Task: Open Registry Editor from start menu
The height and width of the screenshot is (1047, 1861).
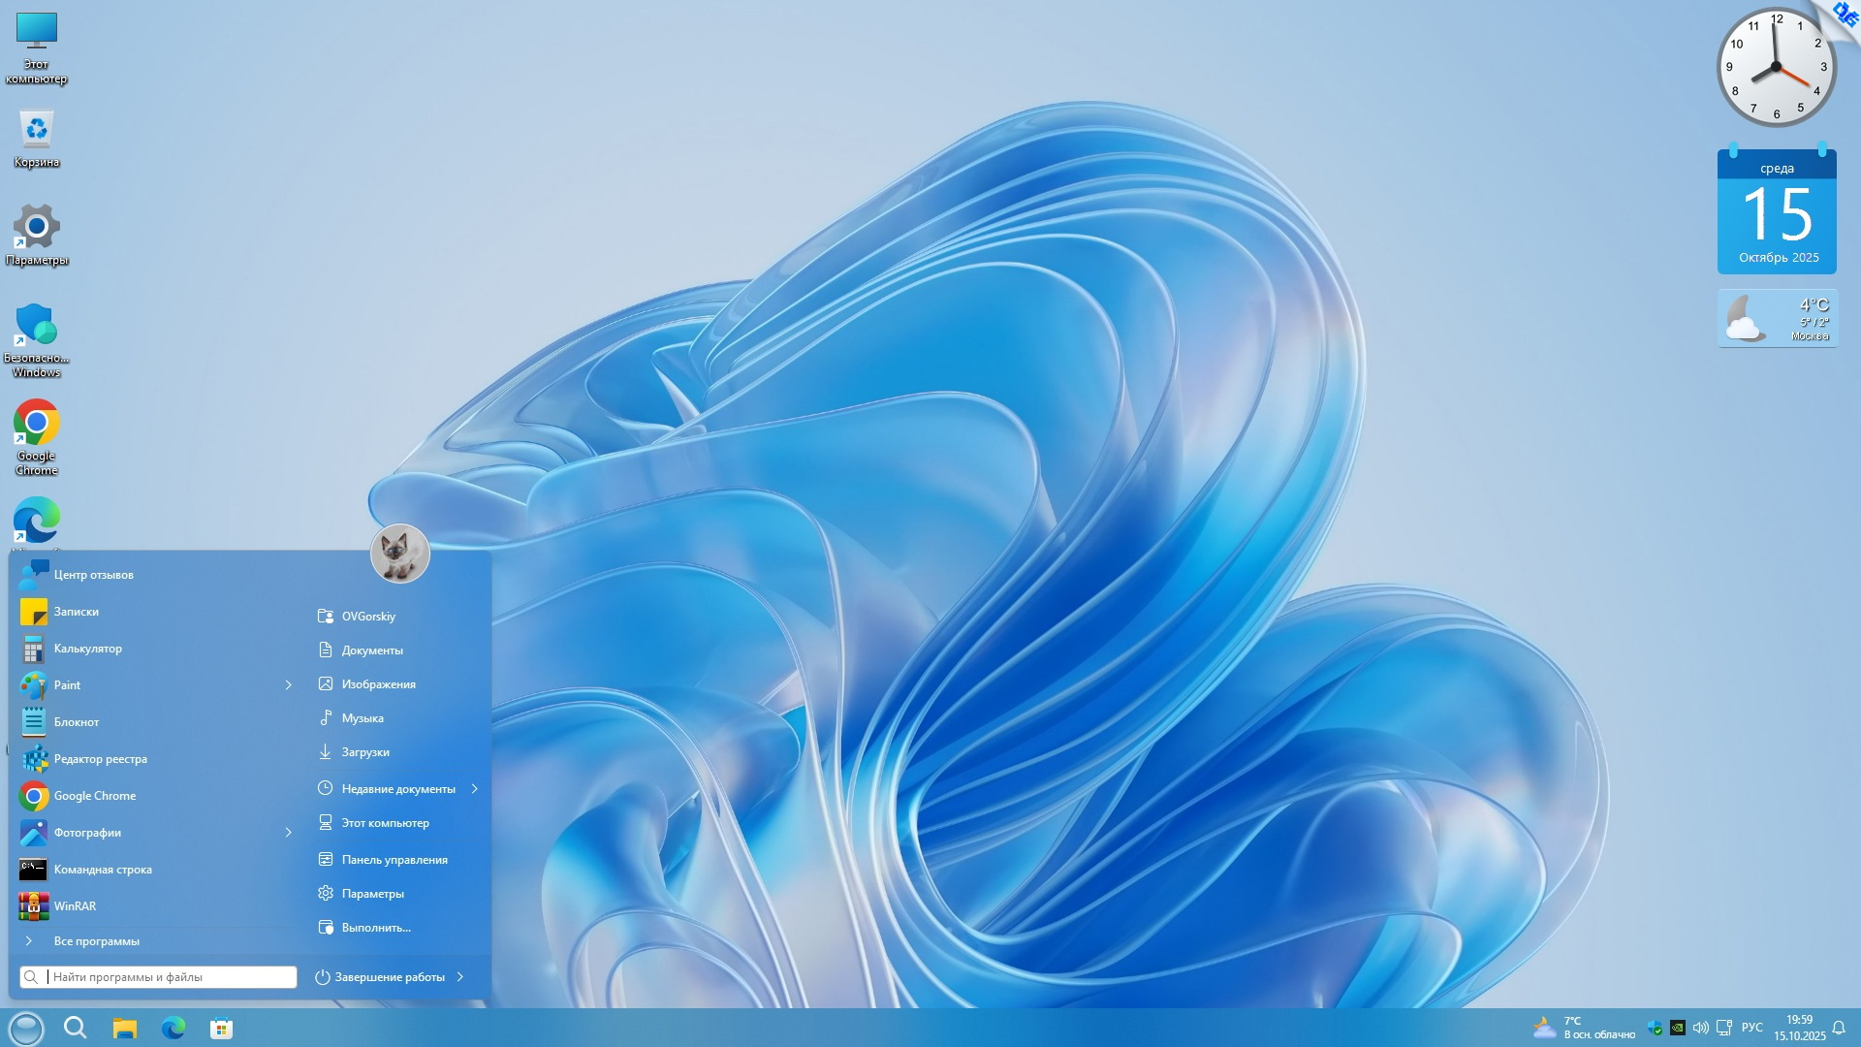Action: (x=100, y=759)
